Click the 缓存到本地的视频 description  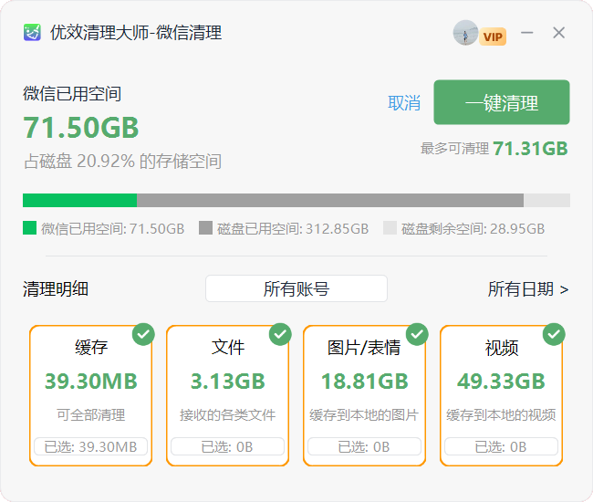[501, 415]
